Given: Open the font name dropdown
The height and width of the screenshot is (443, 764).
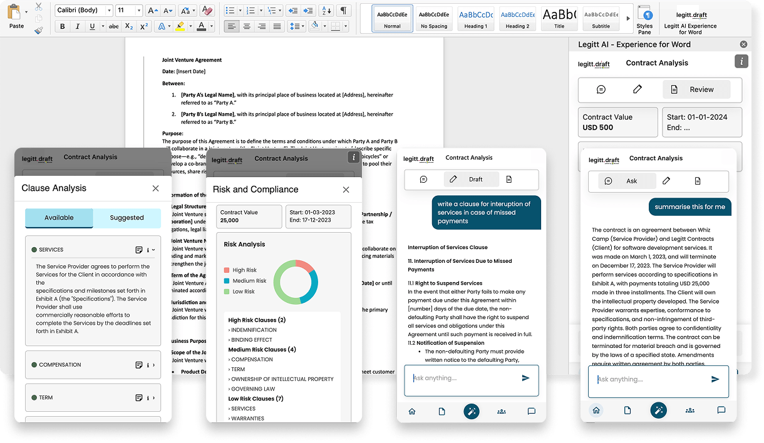Looking at the screenshot, I should pos(109,11).
